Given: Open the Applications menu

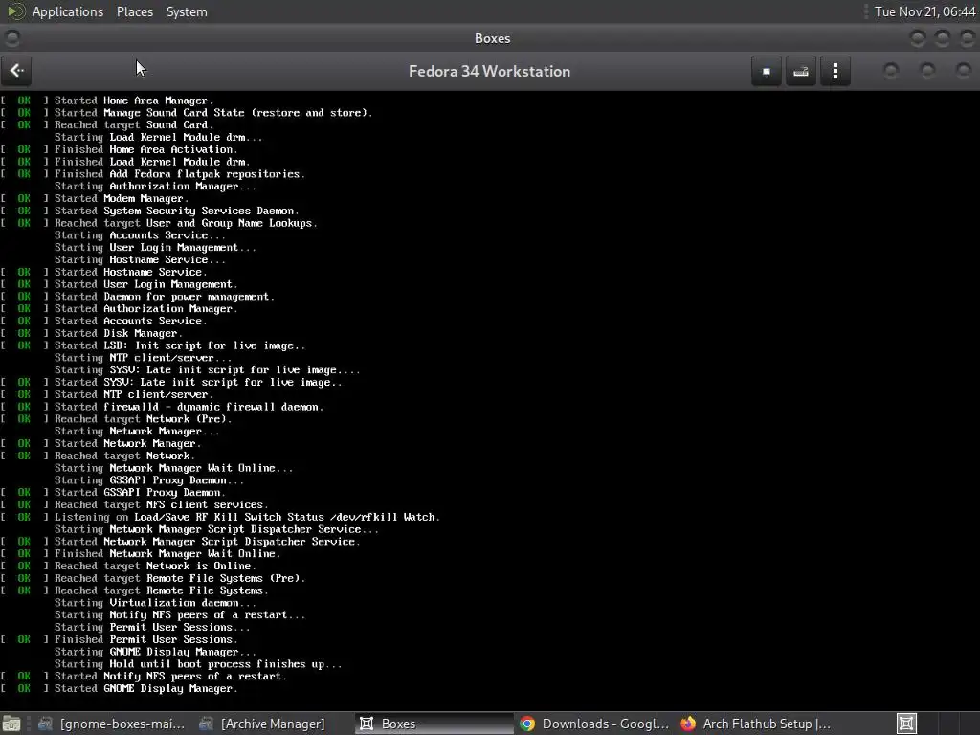Looking at the screenshot, I should [x=68, y=11].
